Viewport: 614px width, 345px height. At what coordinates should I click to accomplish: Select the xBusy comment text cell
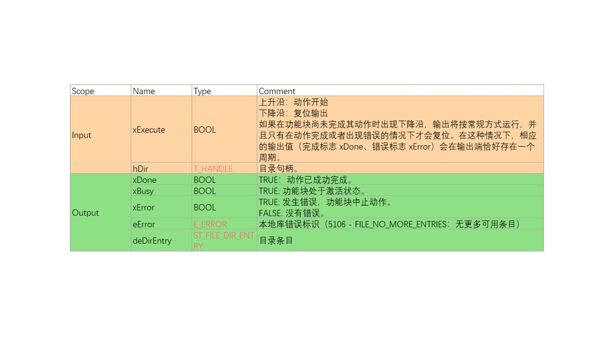[312, 191]
